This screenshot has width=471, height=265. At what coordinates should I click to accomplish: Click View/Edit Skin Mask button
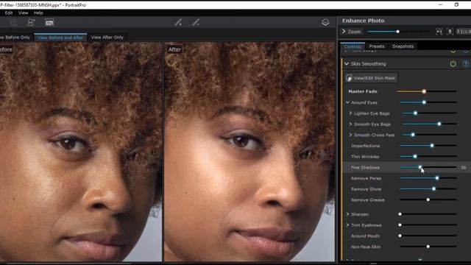[x=371, y=78]
